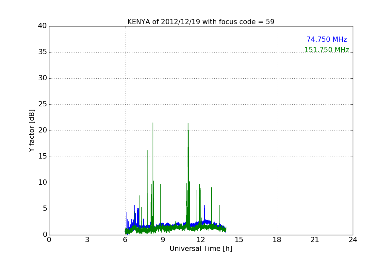The width and height of the screenshot is (392, 261).
Task: Click the blue spike just after 12 h
Action: [x=204, y=214]
